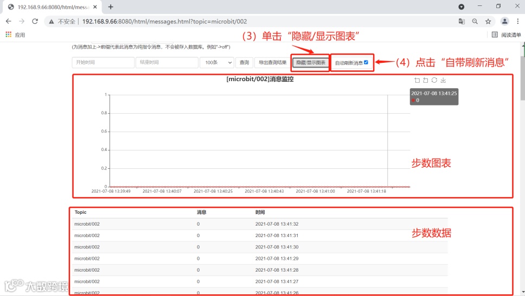This screenshot has width=525, height=296.
Task: Click the 应用 bookmarks bar label
Action: click(x=20, y=35)
